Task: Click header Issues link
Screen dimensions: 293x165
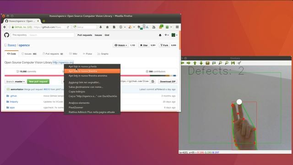Action: 98,35
